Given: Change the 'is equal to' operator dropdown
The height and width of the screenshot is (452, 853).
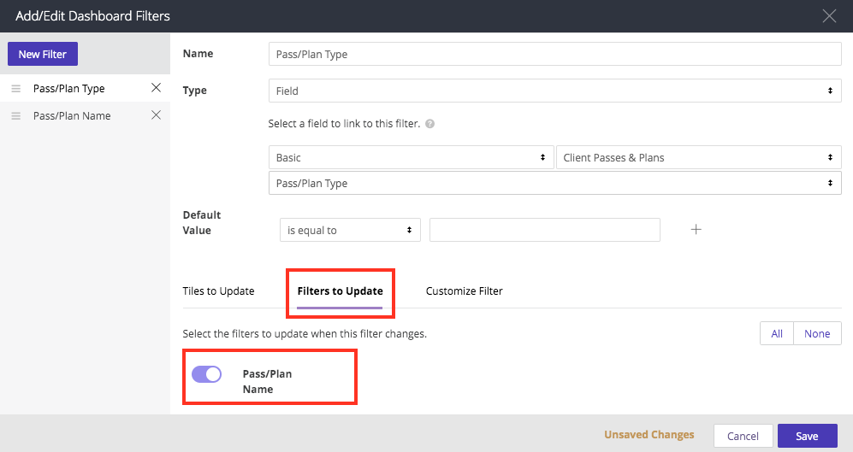Looking at the screenshot, I should click(x=350, y=230).
